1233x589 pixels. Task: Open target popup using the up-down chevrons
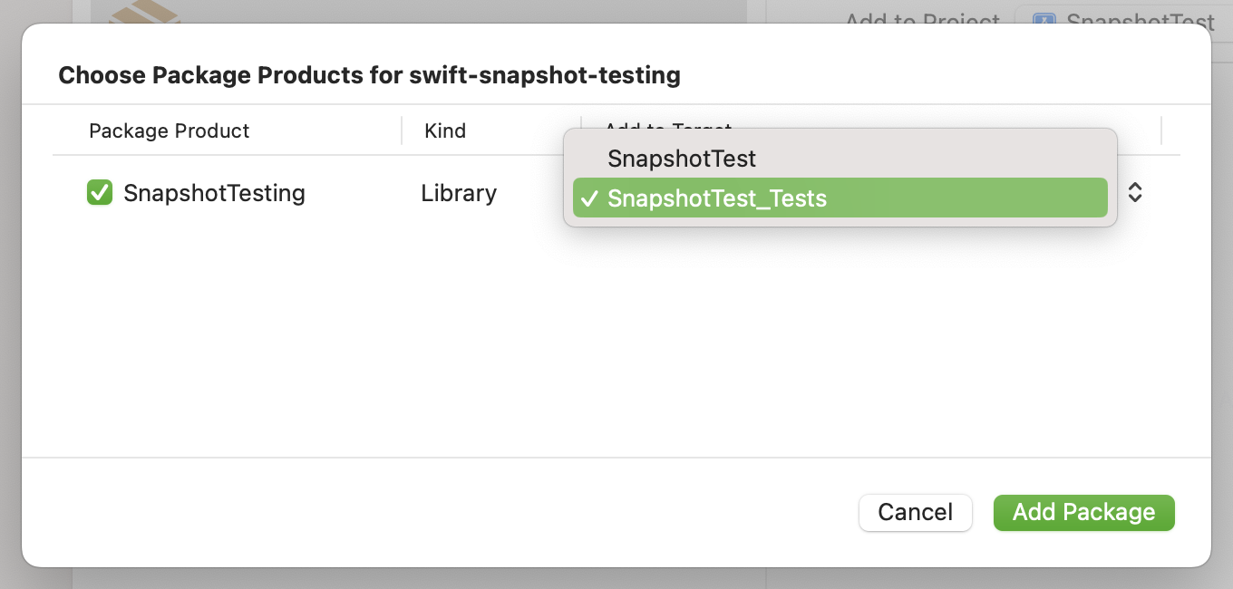(x=1134, y=192)
